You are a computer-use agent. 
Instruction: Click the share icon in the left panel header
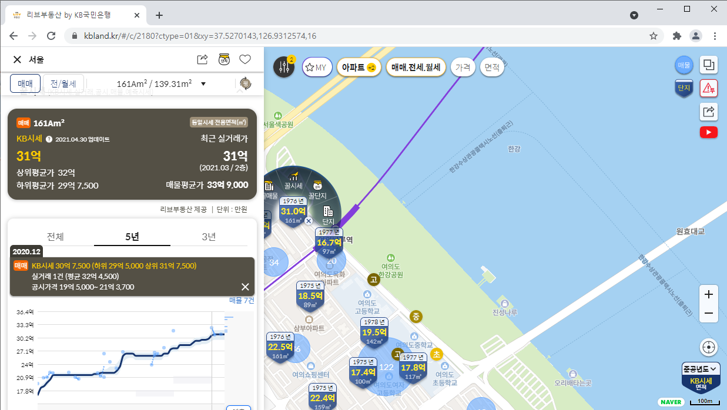tap(202, 59)
